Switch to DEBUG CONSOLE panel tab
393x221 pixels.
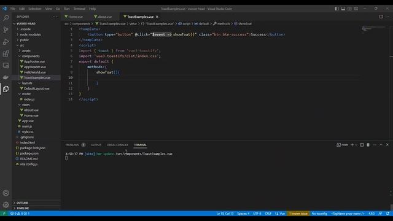[x=117, y=145]
